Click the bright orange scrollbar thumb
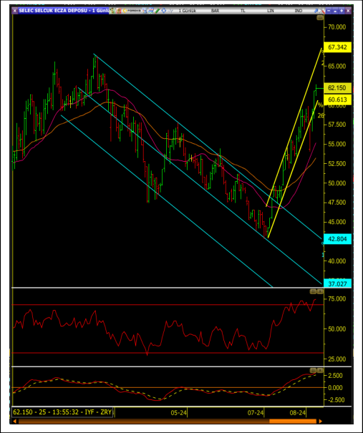Viewport: 363px width, 433px height. 293,422
